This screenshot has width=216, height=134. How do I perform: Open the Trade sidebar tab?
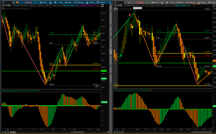[x=111, y=8]
